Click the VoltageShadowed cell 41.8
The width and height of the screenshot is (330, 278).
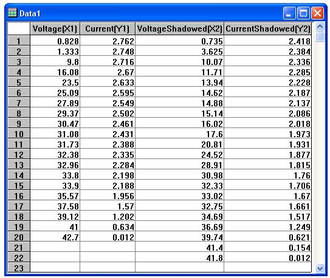pos(179,257)
